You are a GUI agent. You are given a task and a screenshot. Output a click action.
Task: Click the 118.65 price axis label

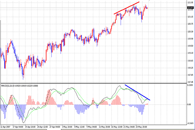(x=190, y=61)
